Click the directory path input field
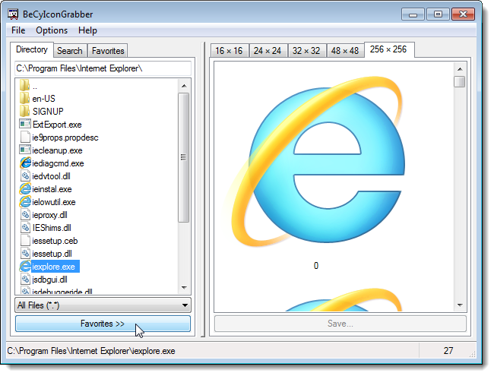Viewport: 494px width, 376px height. click(x=103, y=68)
